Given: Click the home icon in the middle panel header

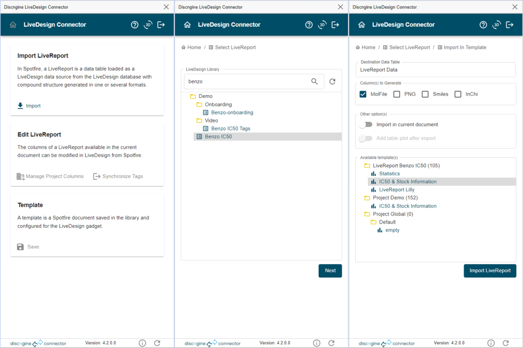Looking at the screenshot, I should [x=187, y=25].
